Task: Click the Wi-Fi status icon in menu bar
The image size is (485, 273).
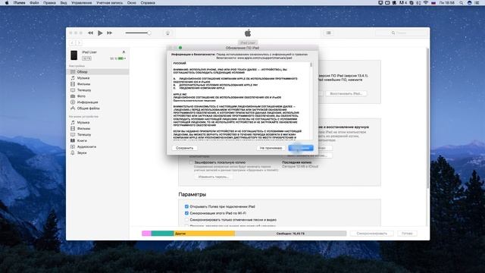Action: (x=426, y=3)
